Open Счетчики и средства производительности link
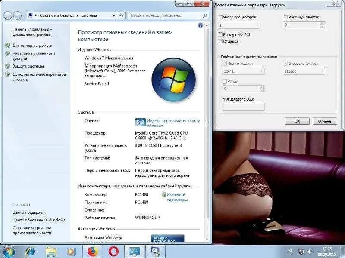345x258 pixels. [32, 230]
